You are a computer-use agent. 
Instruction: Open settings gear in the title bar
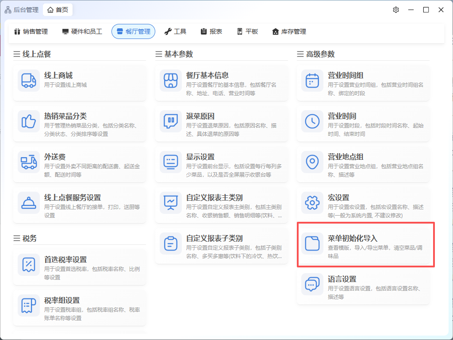396,10
